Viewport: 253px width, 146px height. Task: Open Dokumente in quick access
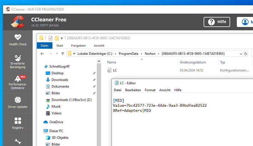[x=60, y=86]
